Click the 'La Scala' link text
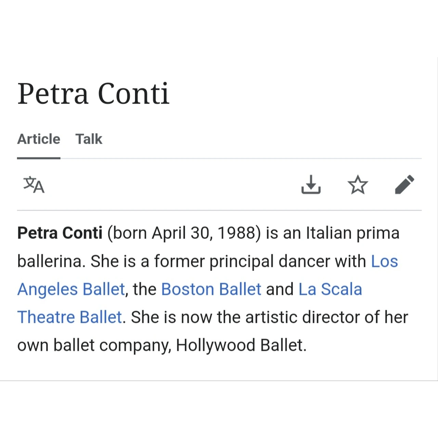Screen dimensions: 438x438 click(x=330, y=289)
